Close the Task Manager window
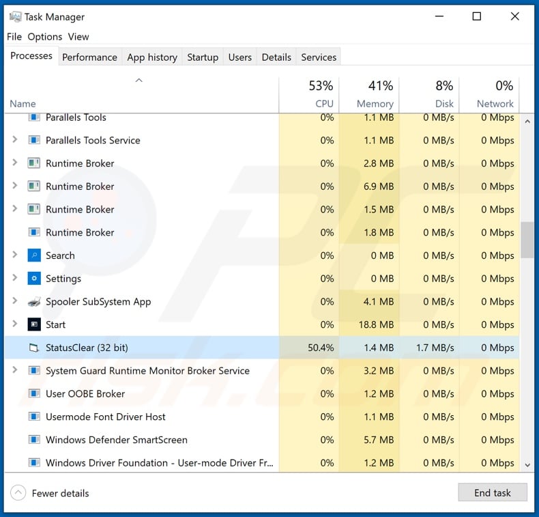The height and width of the screenshot is (517, 539). [514, 16]
